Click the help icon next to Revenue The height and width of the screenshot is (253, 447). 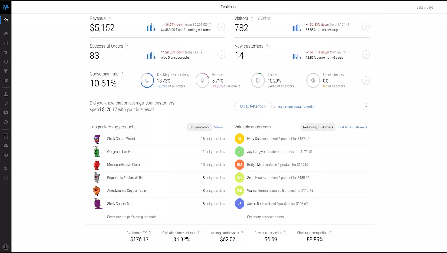pyautogui.click(x=109, y=18)
